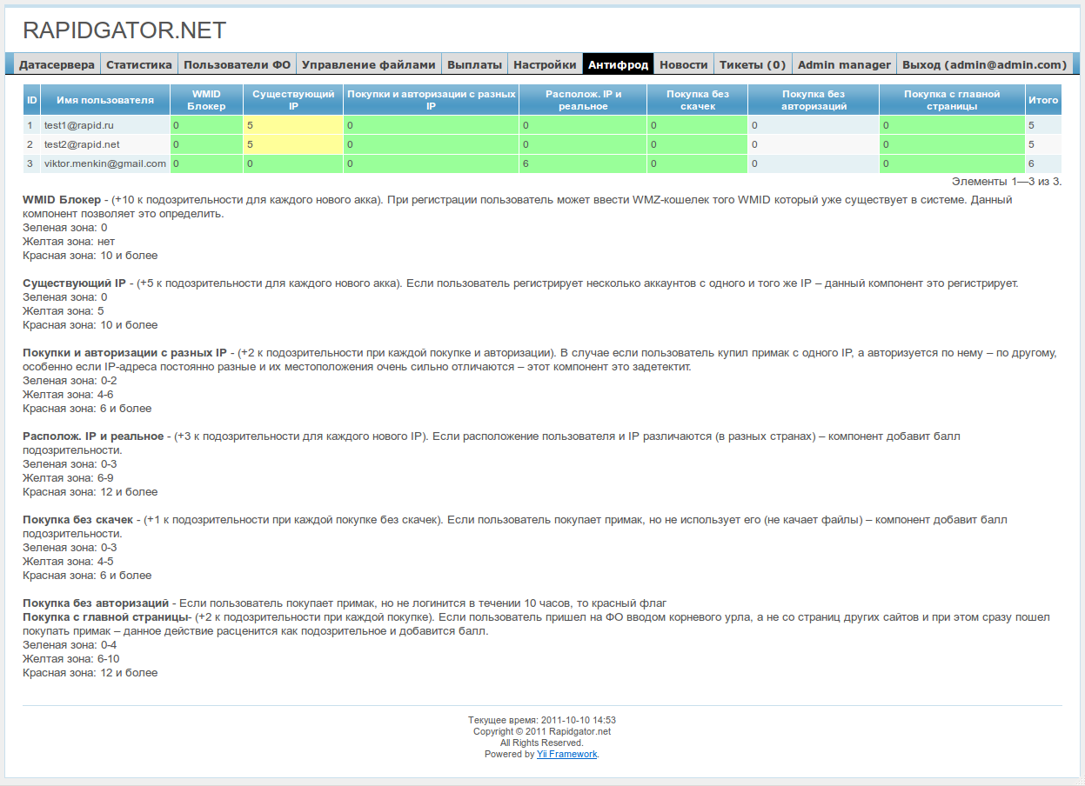Viewport: 1085px width, 786px height.
Task: Click the Текущее время: 2011-10-10 14:53 text
Action: 542,720
